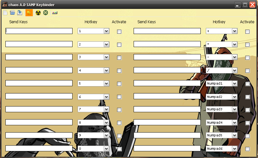Open the Numpad1 hotkey dropdown
This screenshot has width=258, height=158.
tap(234, 83)
